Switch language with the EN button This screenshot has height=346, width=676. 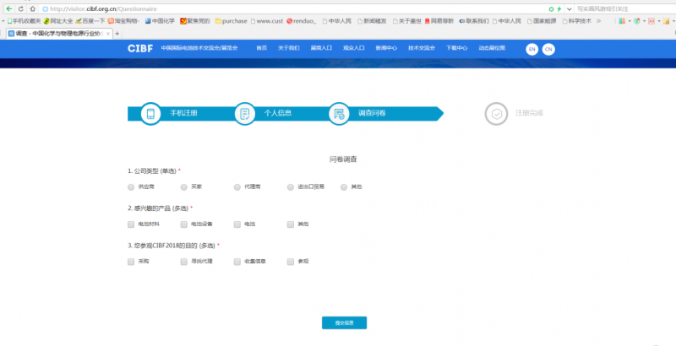(x=532, y=49)
